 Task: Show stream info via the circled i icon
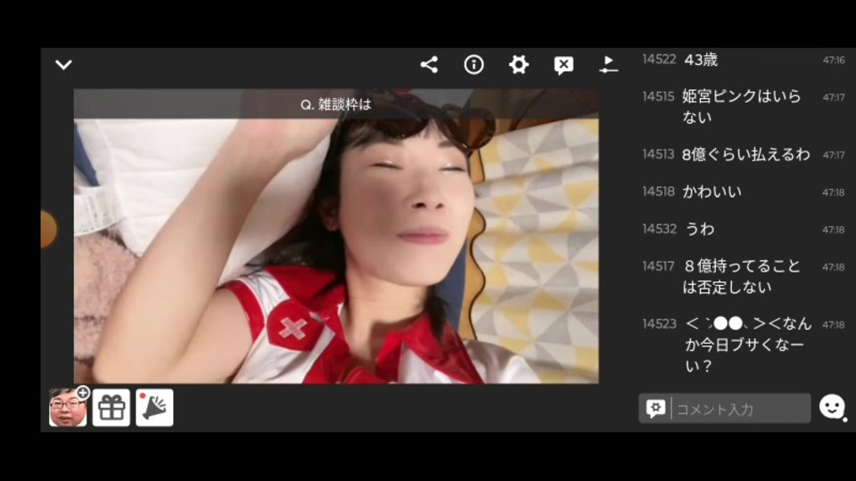[473, 65]
